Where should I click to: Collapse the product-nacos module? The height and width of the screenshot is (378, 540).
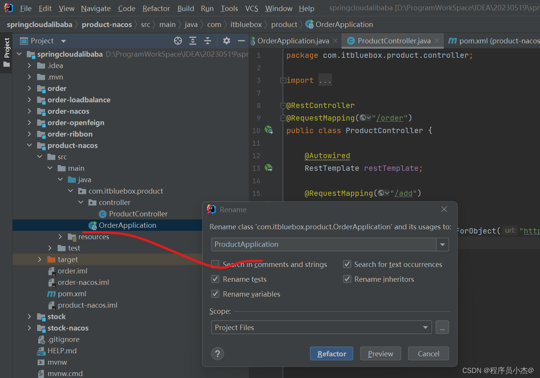coord(29,145)
